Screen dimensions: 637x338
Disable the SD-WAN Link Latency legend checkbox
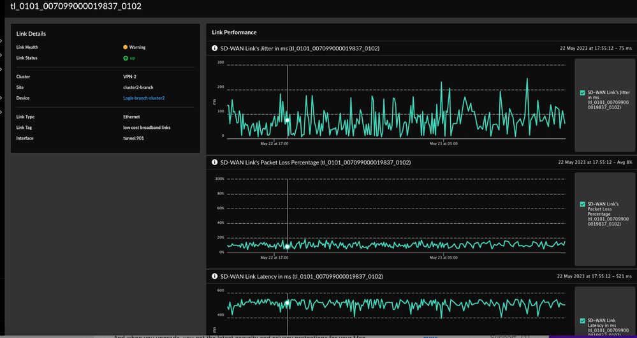[582, 321]
